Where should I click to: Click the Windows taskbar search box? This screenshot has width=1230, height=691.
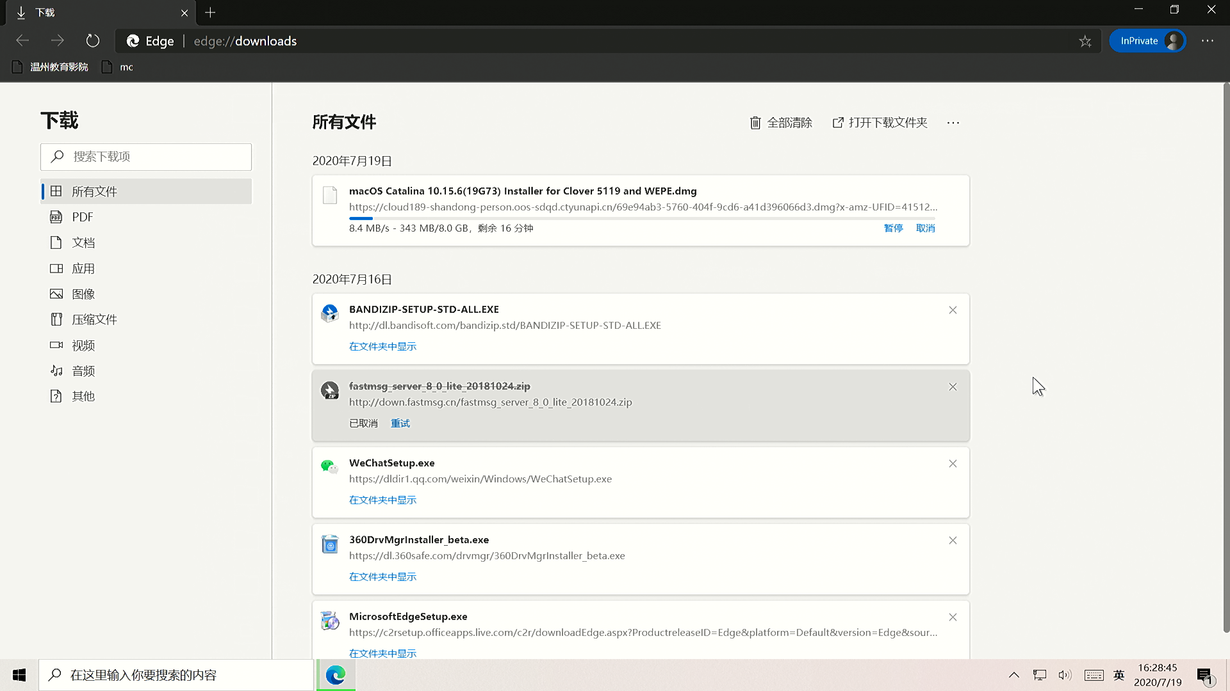click(x=176, y=675)
